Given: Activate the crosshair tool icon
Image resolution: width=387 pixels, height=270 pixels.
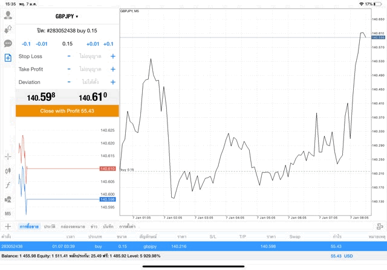Looking at the screenshot, I should point(8,156).
